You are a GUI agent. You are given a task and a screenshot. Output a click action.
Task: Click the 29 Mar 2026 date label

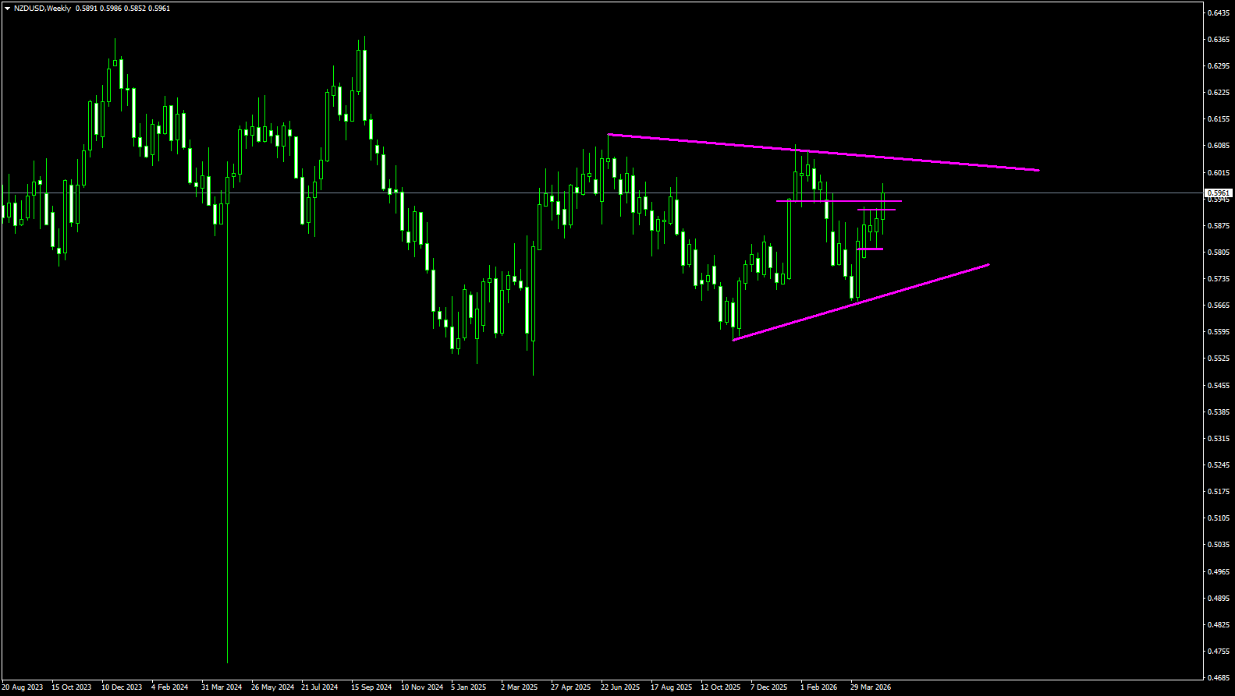(871, 687)
